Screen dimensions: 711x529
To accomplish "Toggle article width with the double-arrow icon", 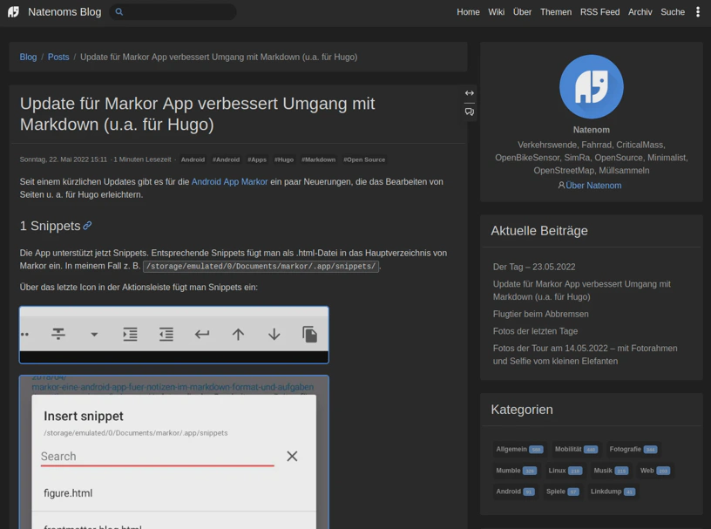I will pos(470,93).
